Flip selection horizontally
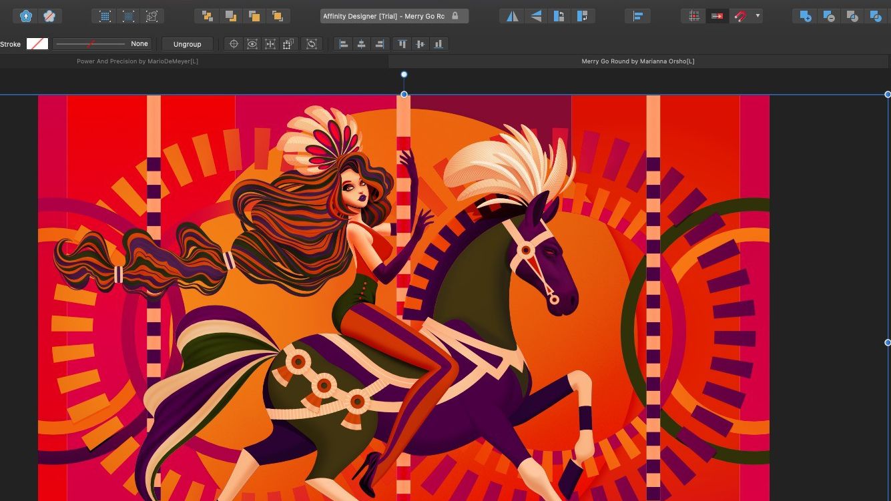 (512, 16)
